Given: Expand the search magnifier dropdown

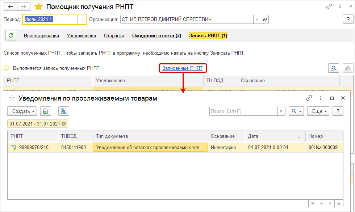Looking at the screenshot, I should click(x=296, y=111).
